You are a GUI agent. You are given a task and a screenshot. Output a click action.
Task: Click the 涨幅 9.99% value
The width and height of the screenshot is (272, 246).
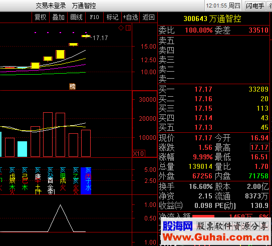pos(203,157)
